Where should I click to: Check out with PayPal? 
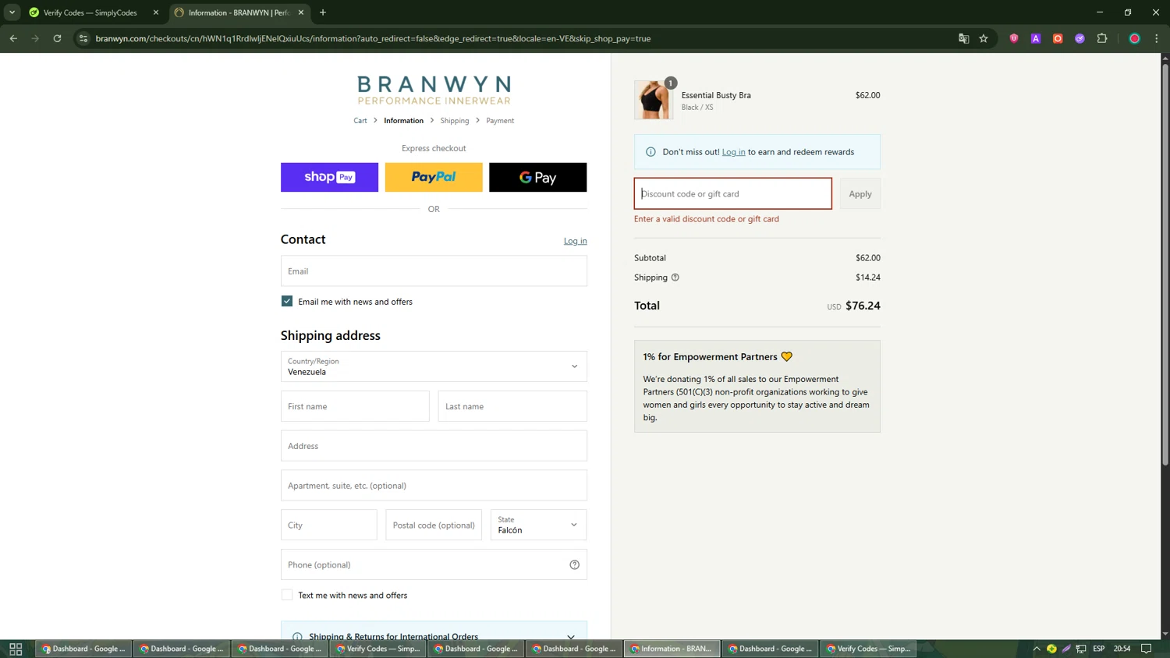[x=434, y=177]
